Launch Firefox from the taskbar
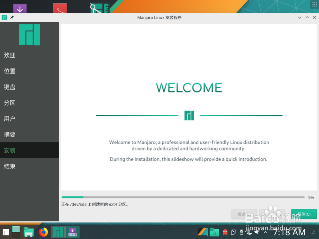 (x=43, y=232)
